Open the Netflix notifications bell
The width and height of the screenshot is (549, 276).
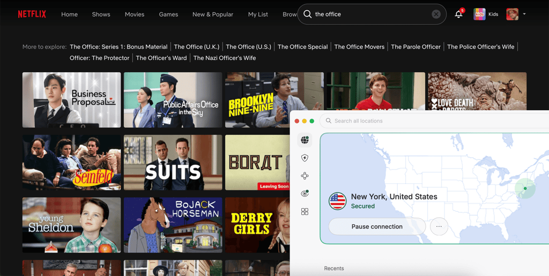[x=459, y=14]
